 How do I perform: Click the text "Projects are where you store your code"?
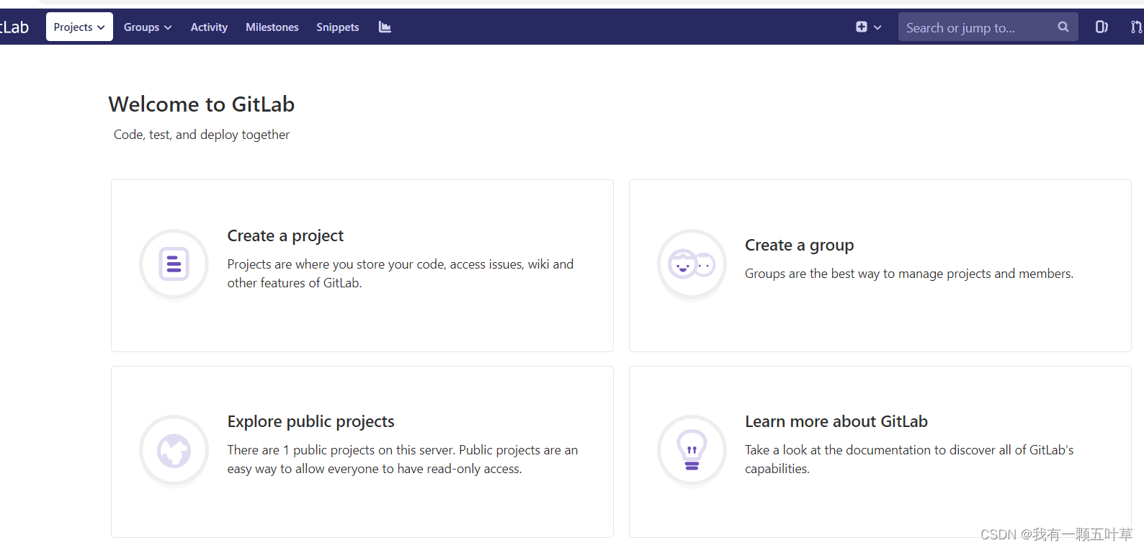tap(336, 264)
